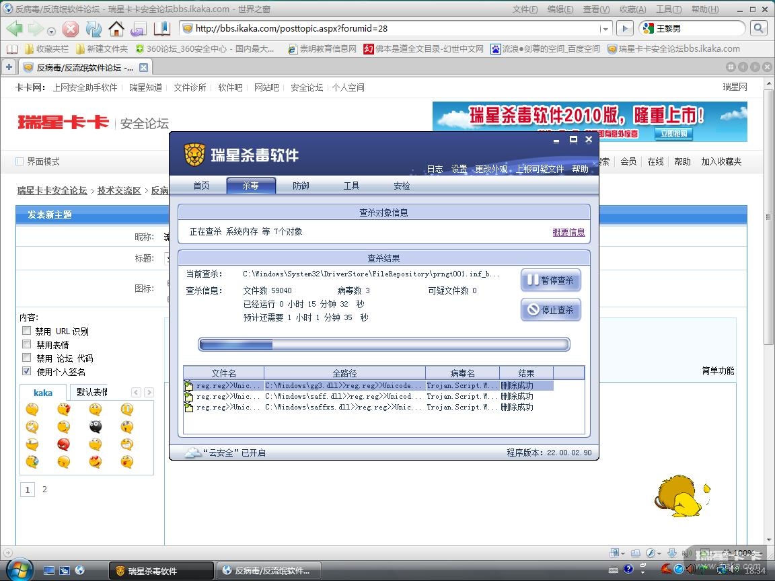Select the kaka emoticon tab

tap(43, 393)
